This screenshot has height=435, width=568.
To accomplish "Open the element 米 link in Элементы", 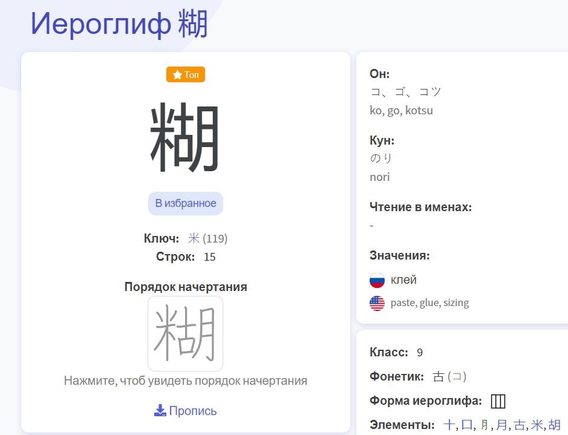I will click(x=537, y=425).
